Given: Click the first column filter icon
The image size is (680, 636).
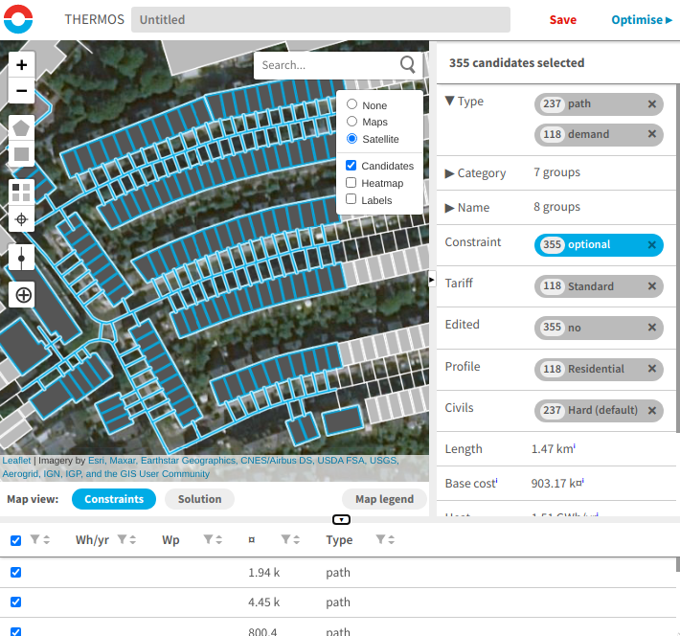Looking at the screenshot, I should (34, 539).
